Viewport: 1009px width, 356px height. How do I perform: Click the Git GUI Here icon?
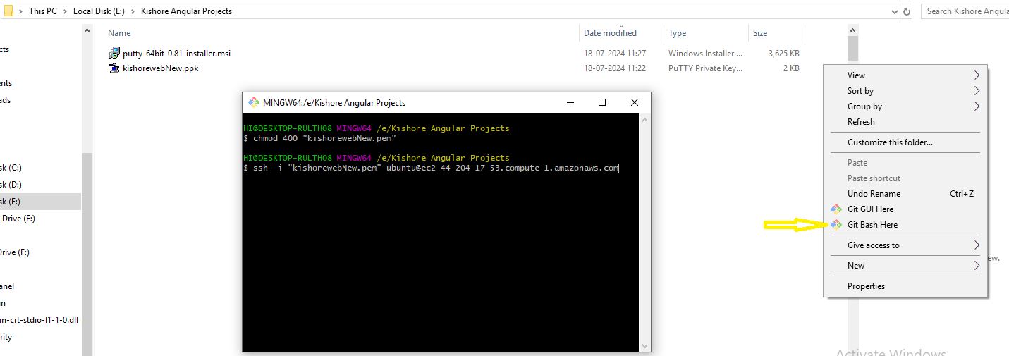(836, 209)
